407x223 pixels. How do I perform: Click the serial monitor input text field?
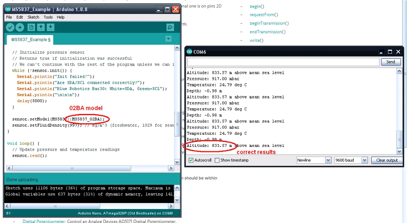283,62
